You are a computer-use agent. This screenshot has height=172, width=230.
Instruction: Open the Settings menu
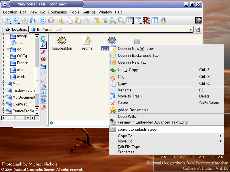tap(89, 12)
